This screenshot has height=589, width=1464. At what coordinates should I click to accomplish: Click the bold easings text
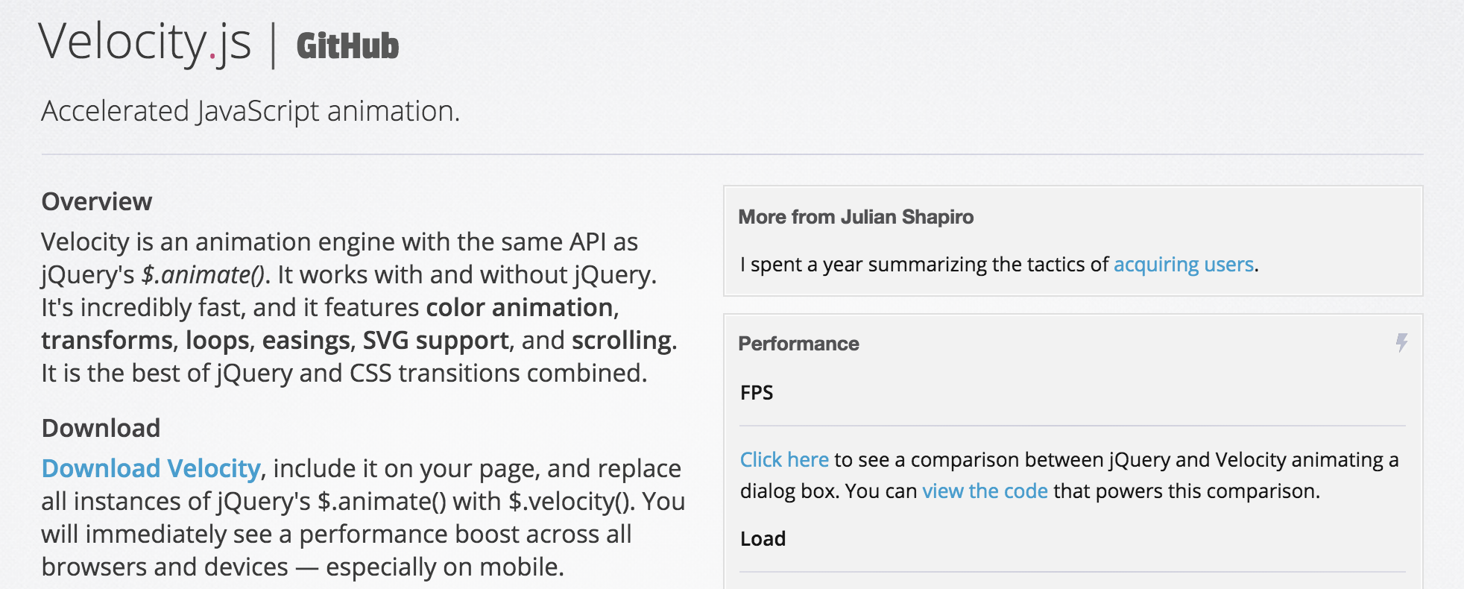point(306,341)
